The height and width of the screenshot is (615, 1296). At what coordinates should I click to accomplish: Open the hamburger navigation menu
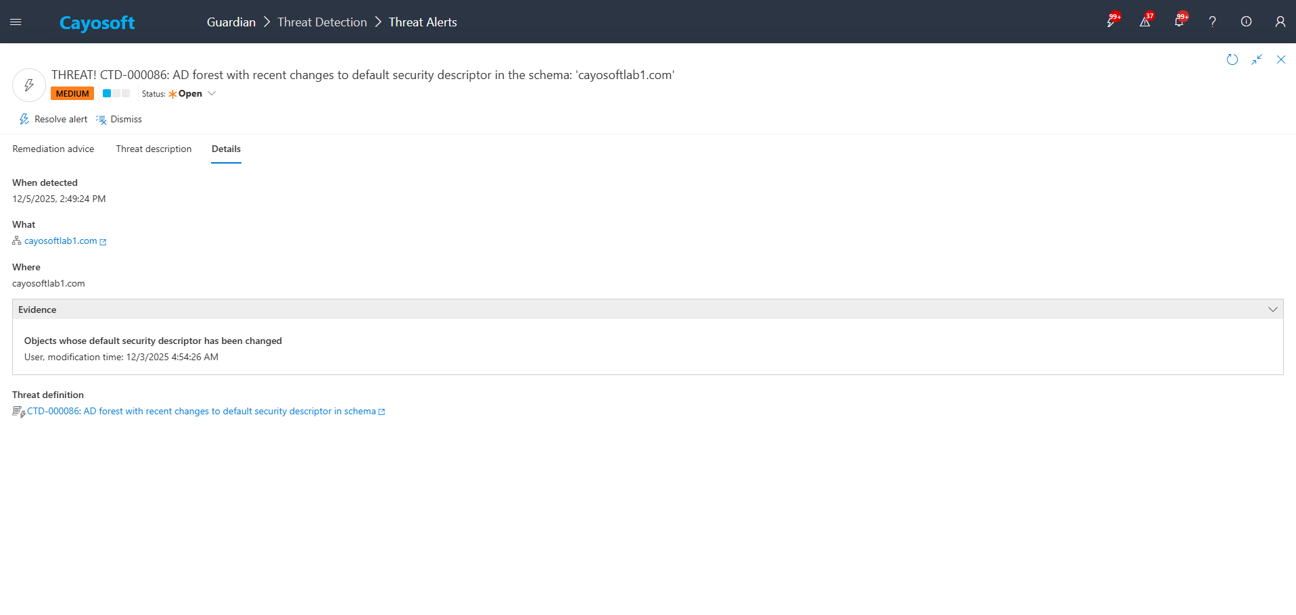(16, 22)
